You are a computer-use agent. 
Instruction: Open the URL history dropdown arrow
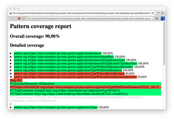pyautogui.click(x=152, y=18)
